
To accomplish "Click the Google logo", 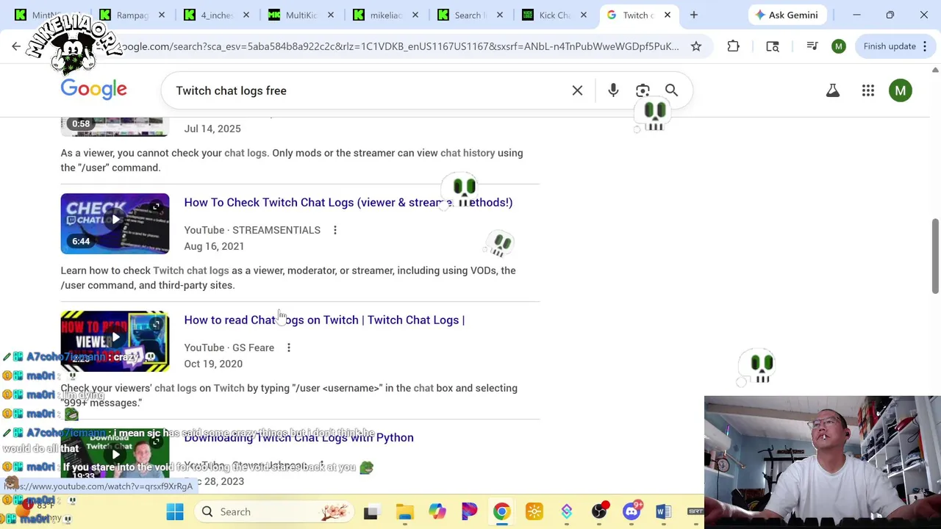I will point(93,90).
